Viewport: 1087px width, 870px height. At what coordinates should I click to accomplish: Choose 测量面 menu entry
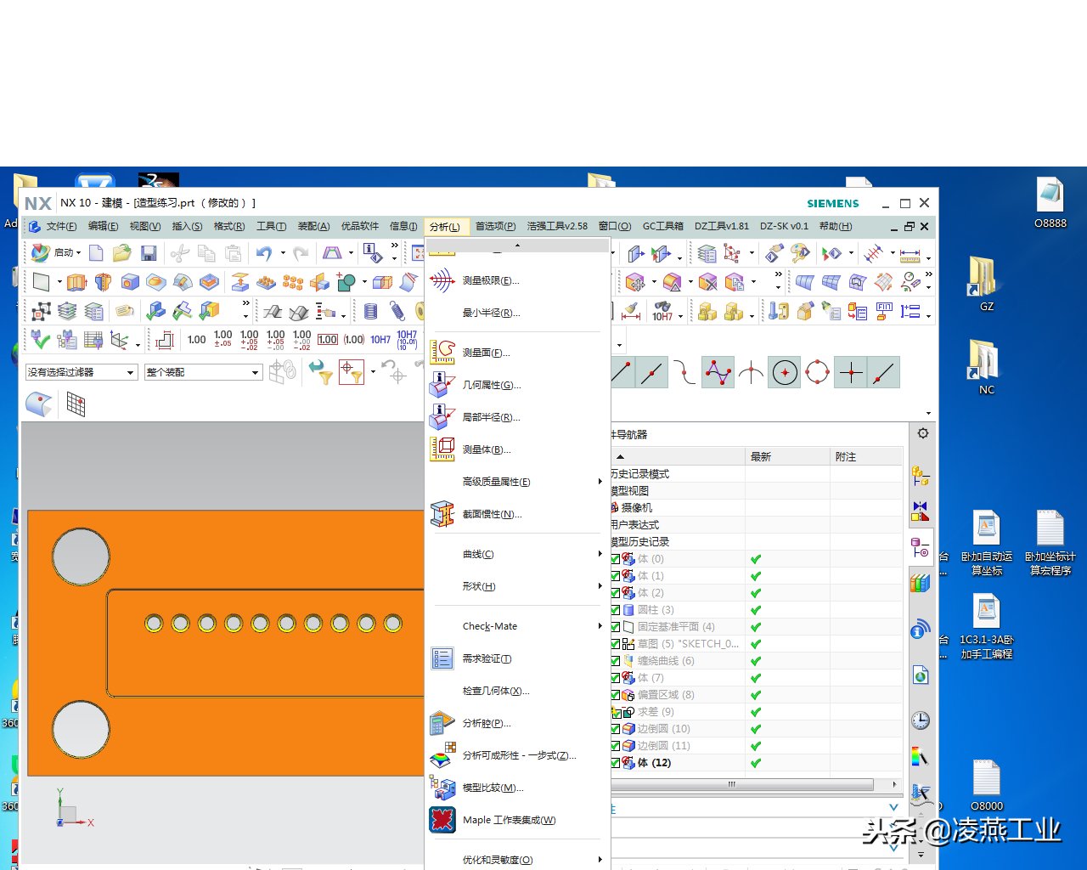pyautogui.click(x=517, y=353)
